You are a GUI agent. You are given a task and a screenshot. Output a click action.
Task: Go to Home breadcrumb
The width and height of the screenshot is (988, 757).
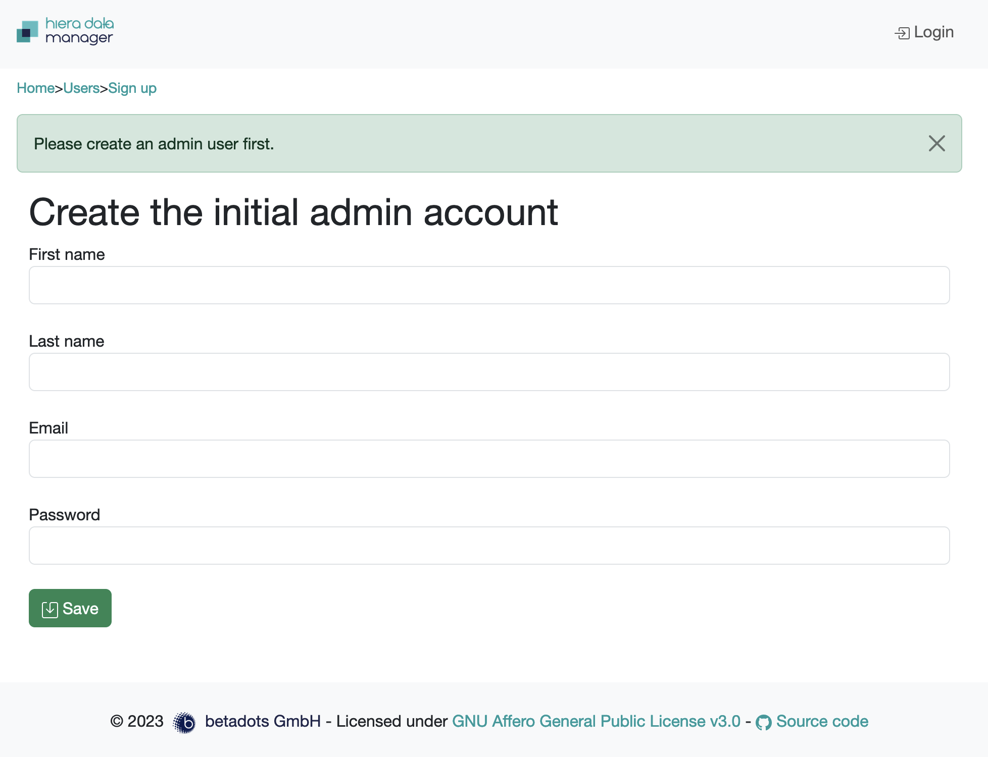pyautogui.click(x=35, y=88)
